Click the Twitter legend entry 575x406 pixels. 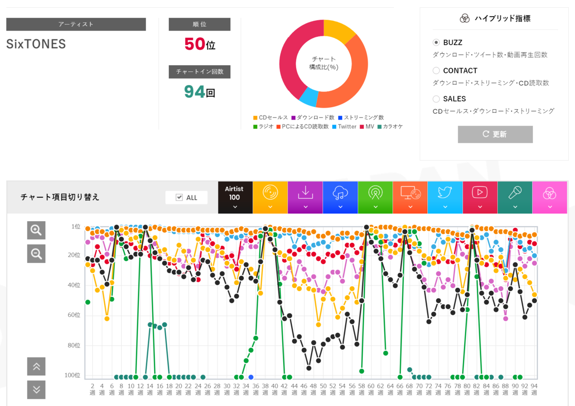click(x=344, y=126)
